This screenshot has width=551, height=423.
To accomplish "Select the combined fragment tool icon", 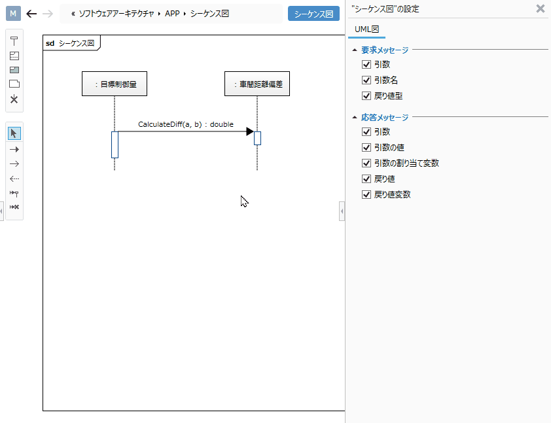I will click(x=14, y=56).
